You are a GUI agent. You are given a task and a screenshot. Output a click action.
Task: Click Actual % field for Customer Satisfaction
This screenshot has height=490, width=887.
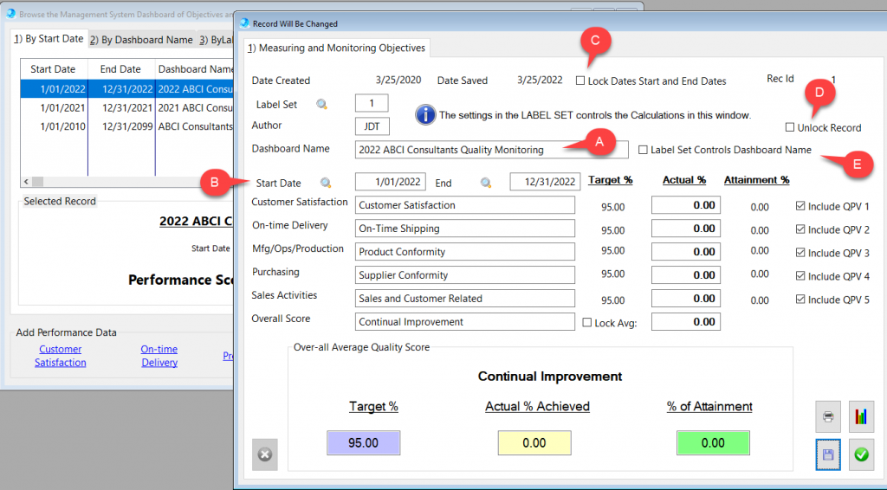(686, 205)
